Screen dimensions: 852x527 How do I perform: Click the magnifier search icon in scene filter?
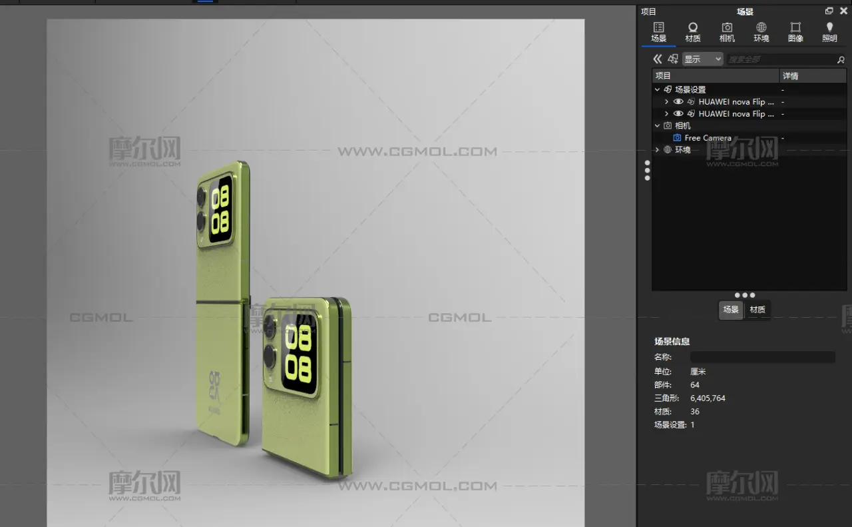click(x=841, y=59)
